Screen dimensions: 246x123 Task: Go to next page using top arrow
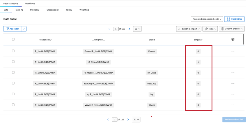(129, 29)
